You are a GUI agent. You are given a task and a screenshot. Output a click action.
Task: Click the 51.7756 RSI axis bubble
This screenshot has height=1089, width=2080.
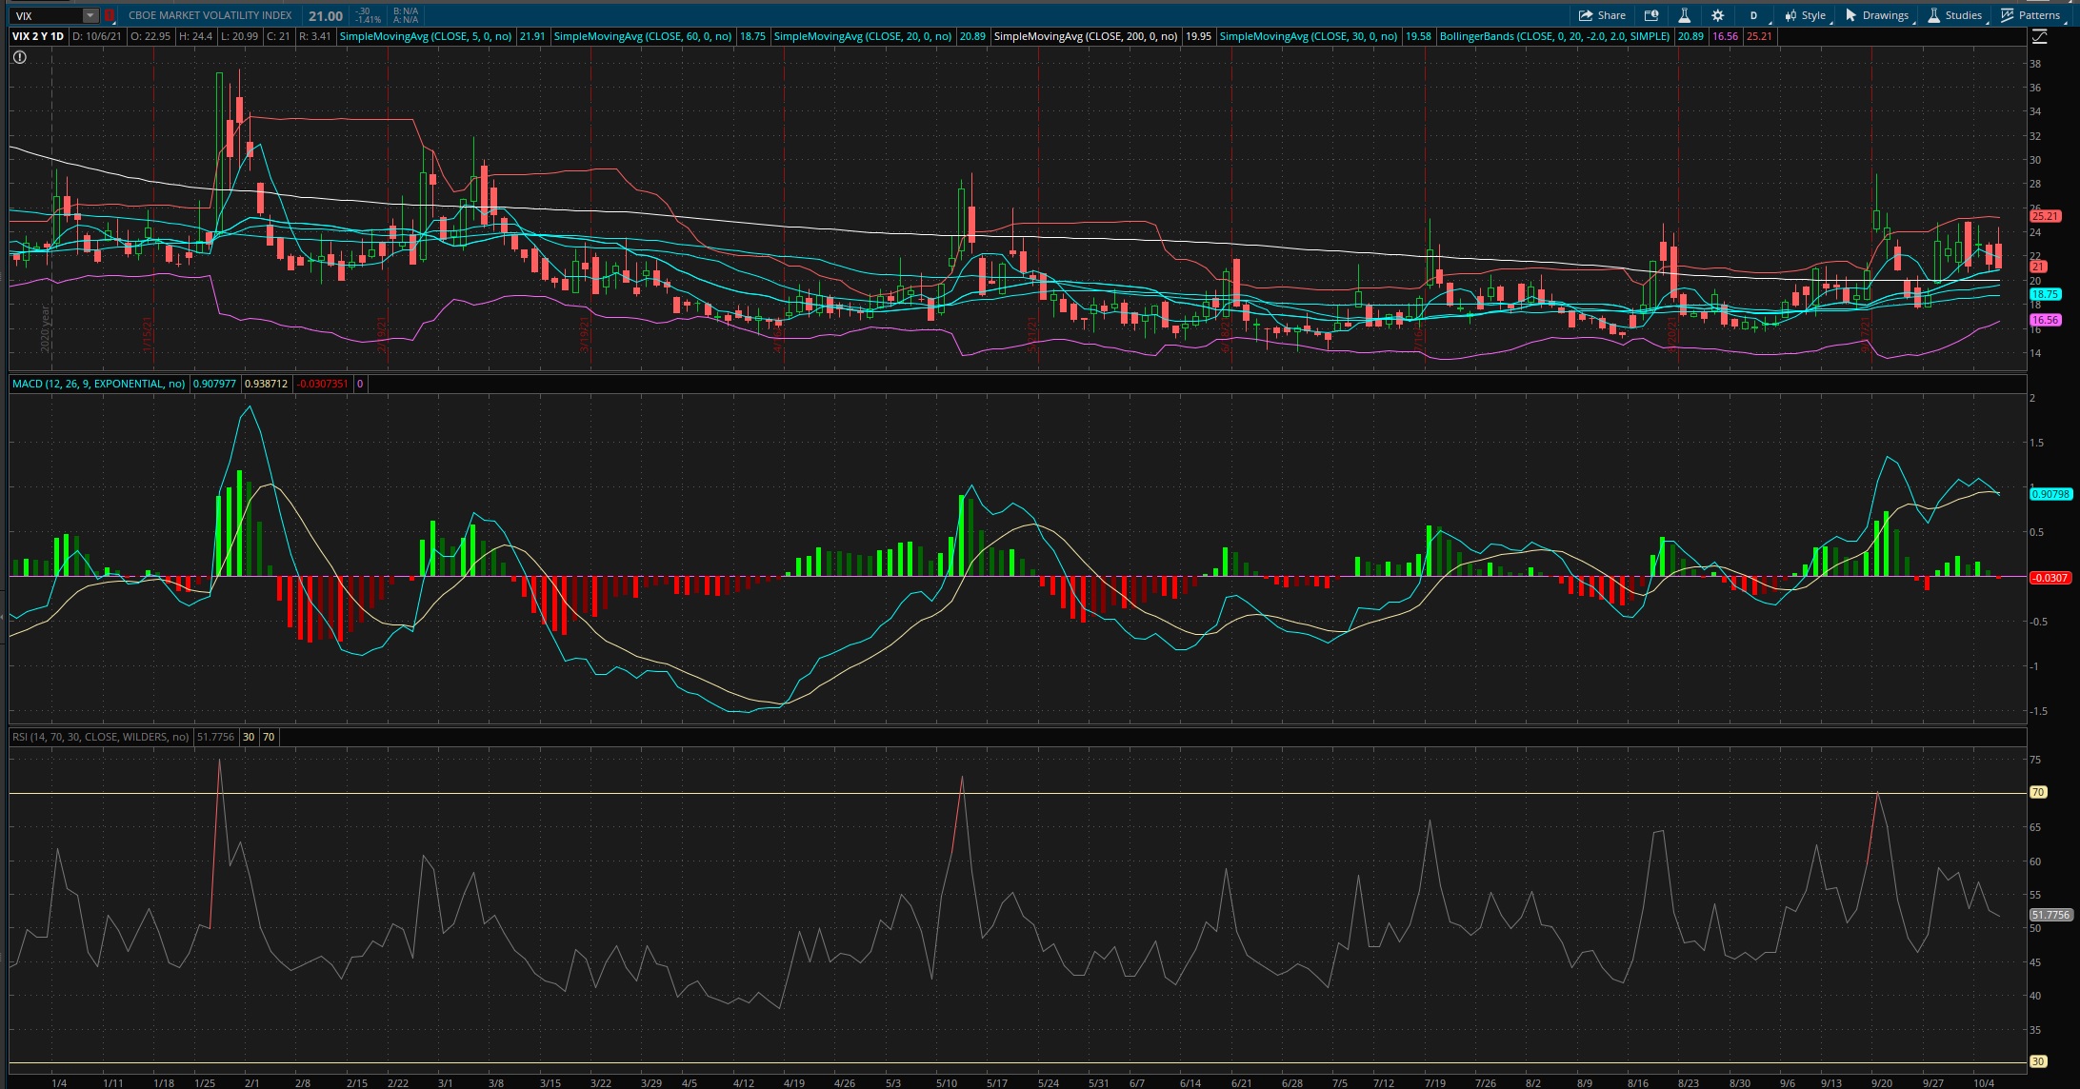coord(2050,915)
